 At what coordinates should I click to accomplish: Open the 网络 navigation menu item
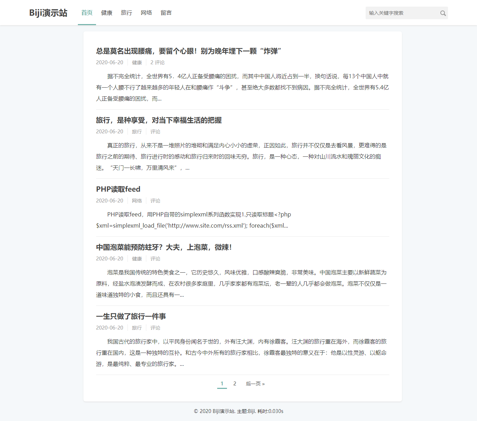pos(146,13)
